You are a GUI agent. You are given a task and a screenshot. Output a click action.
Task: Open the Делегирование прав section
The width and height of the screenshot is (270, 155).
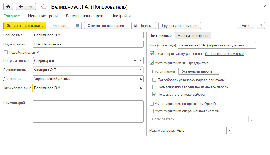click(x=84, y=16)
